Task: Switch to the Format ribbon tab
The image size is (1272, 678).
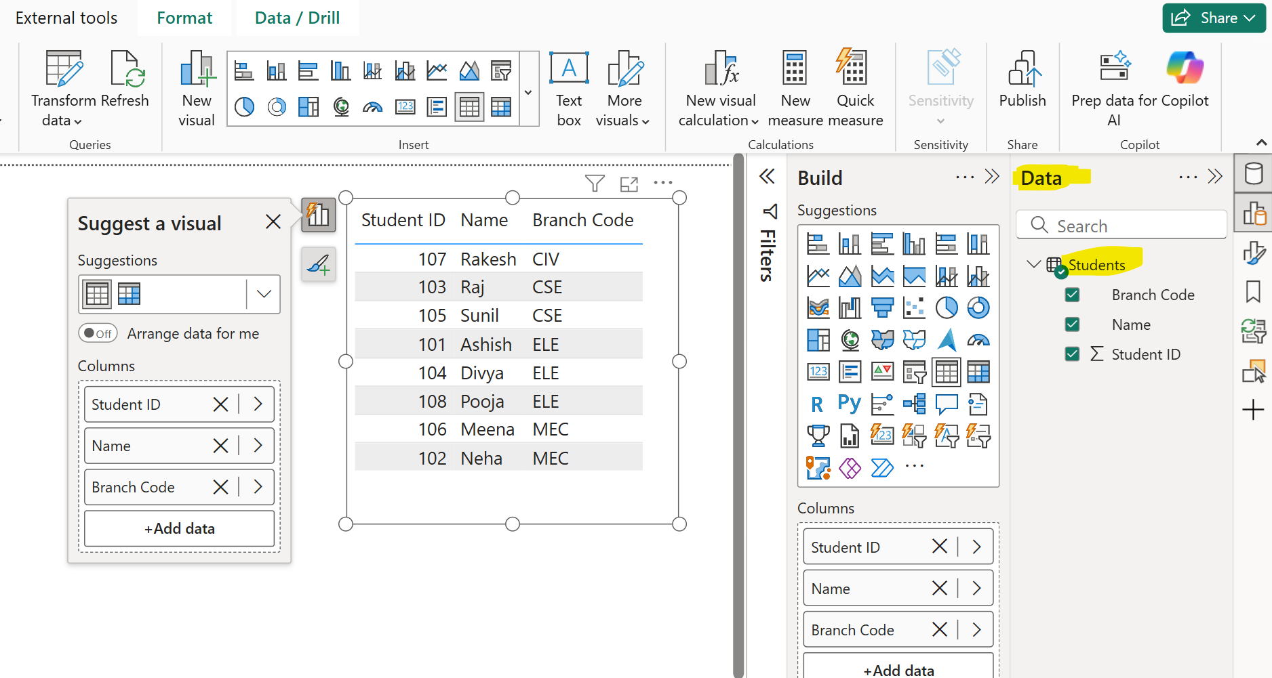Action: click(x=184, y=18)
